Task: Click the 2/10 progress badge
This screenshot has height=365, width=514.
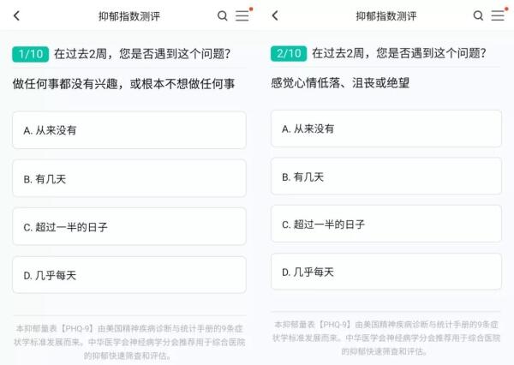Action: (289, 53)
